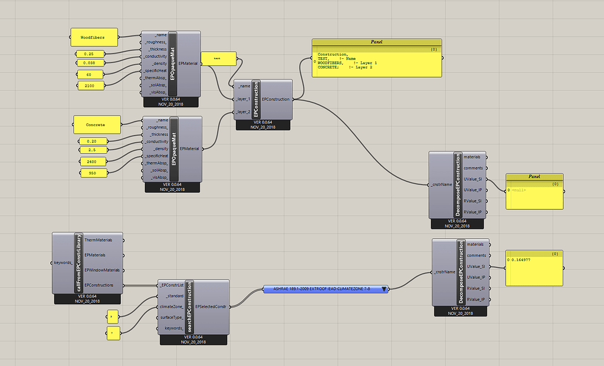Select DecomposeEPConstruction name bar wired to null panel
Image resolution: width=604 pixels, height=366 pixels.
(458, 184)
